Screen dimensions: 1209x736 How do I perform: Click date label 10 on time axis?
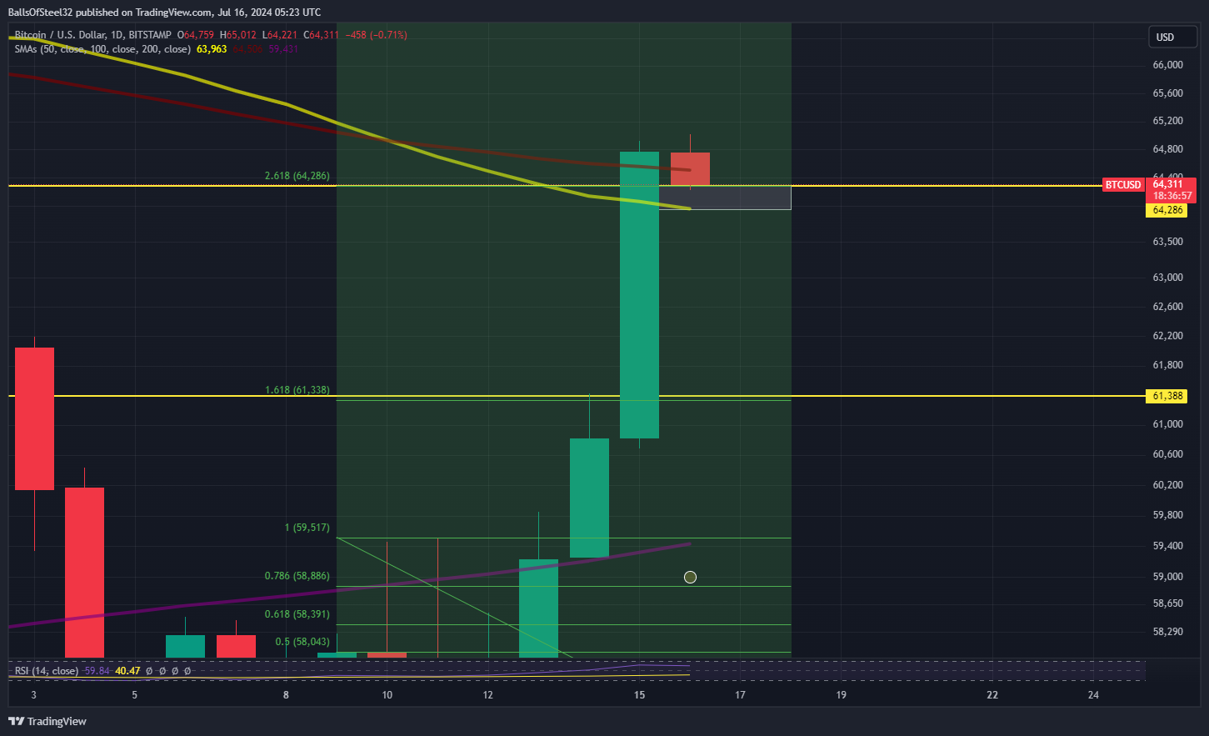(387, 695)
